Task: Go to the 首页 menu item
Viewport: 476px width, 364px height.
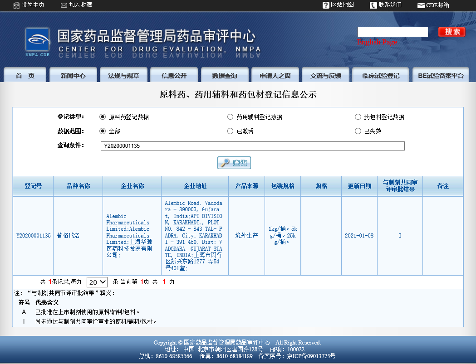Action: point(25,75)
